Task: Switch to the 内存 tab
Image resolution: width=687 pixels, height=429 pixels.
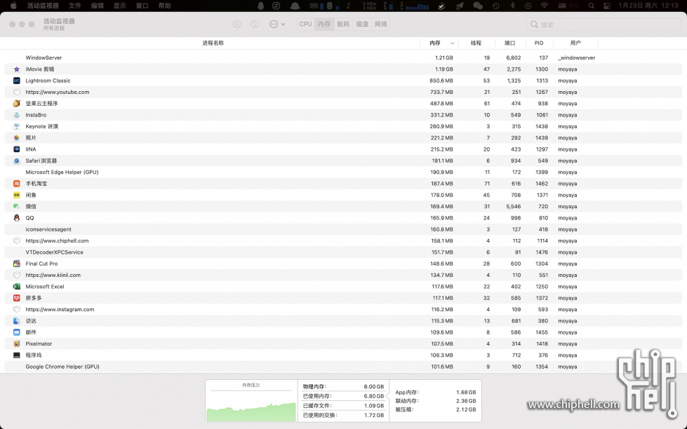Action: click(324, 24)
